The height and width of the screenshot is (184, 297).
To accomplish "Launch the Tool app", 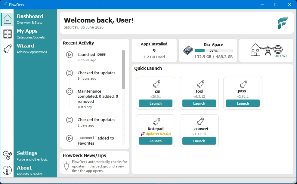I will (x=199, y=103).
